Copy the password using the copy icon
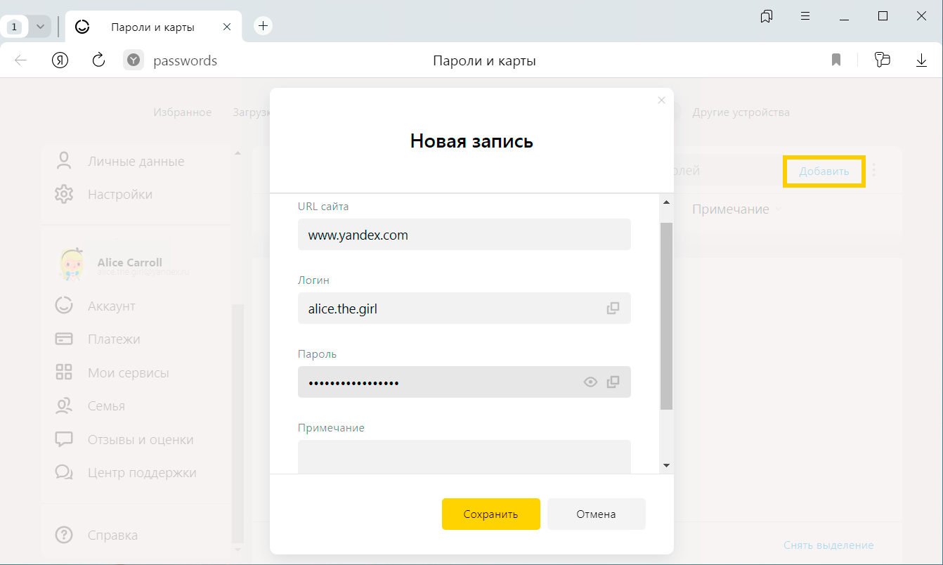 point(613,382)
